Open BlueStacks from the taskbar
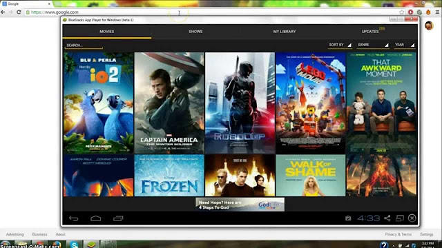The image size is (442, 248). [91, 245]
